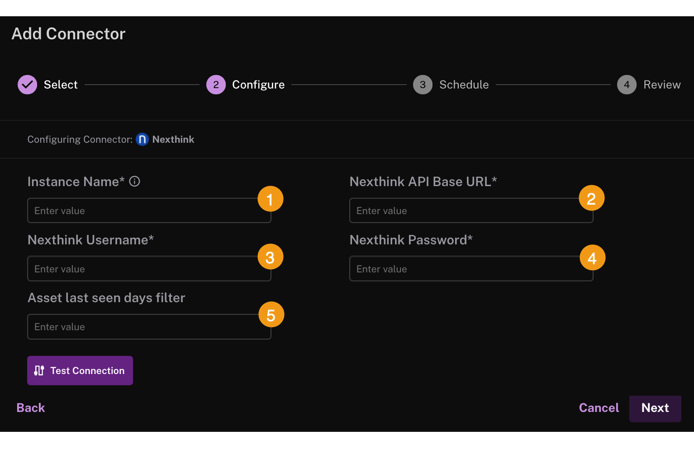
Task: Focus the Nexthink Password input field
Action: point(471,269)
